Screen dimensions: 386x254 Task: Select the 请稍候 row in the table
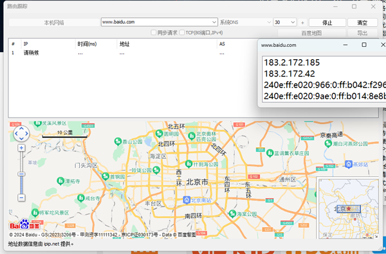[x=133, y=53]
